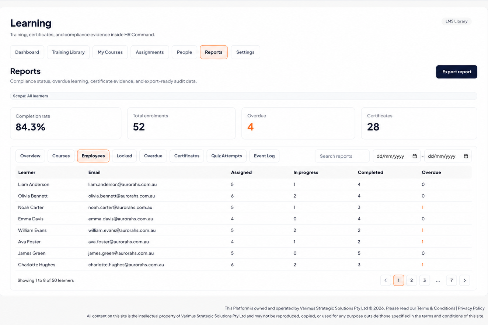The image size is (488, 325).
Task: Click the Scope: All learners chip
Action: coord(243,96)
